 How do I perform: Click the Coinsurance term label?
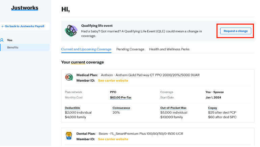click(x=121, y=108)
